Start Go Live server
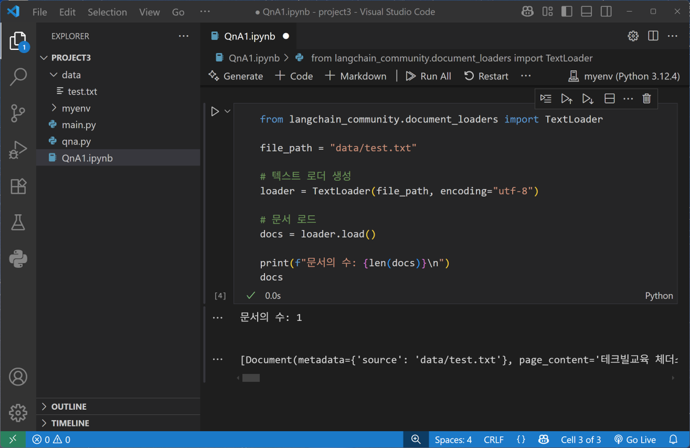This screenshot has width=690, height=448. (635, 439)
